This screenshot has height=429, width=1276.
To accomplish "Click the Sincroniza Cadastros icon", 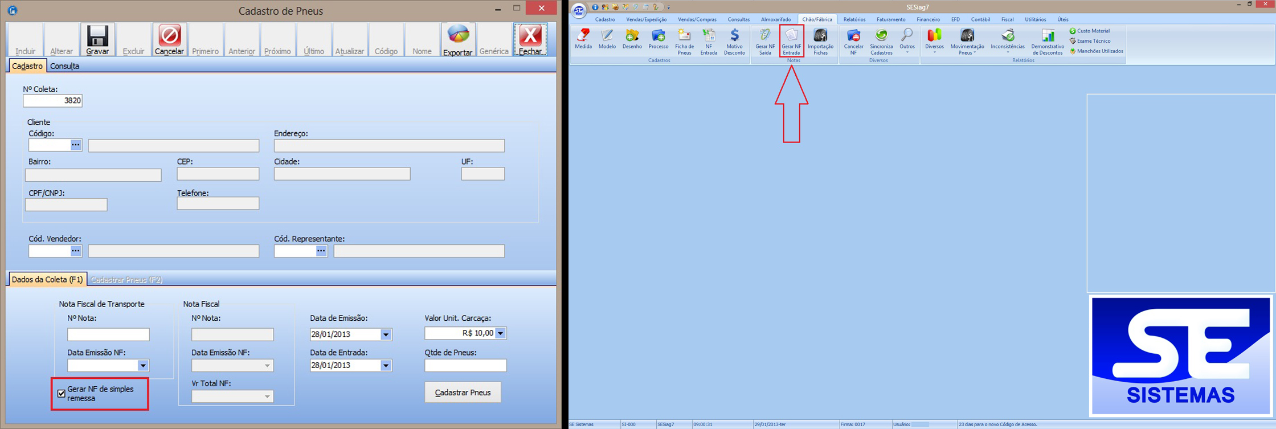I will tap(881, 41).
